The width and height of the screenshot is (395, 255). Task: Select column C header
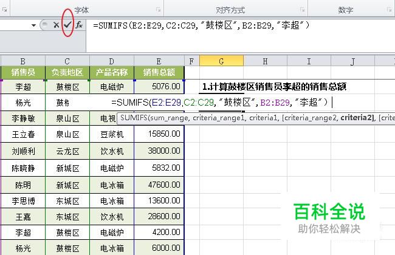click(x=67, y=61)
